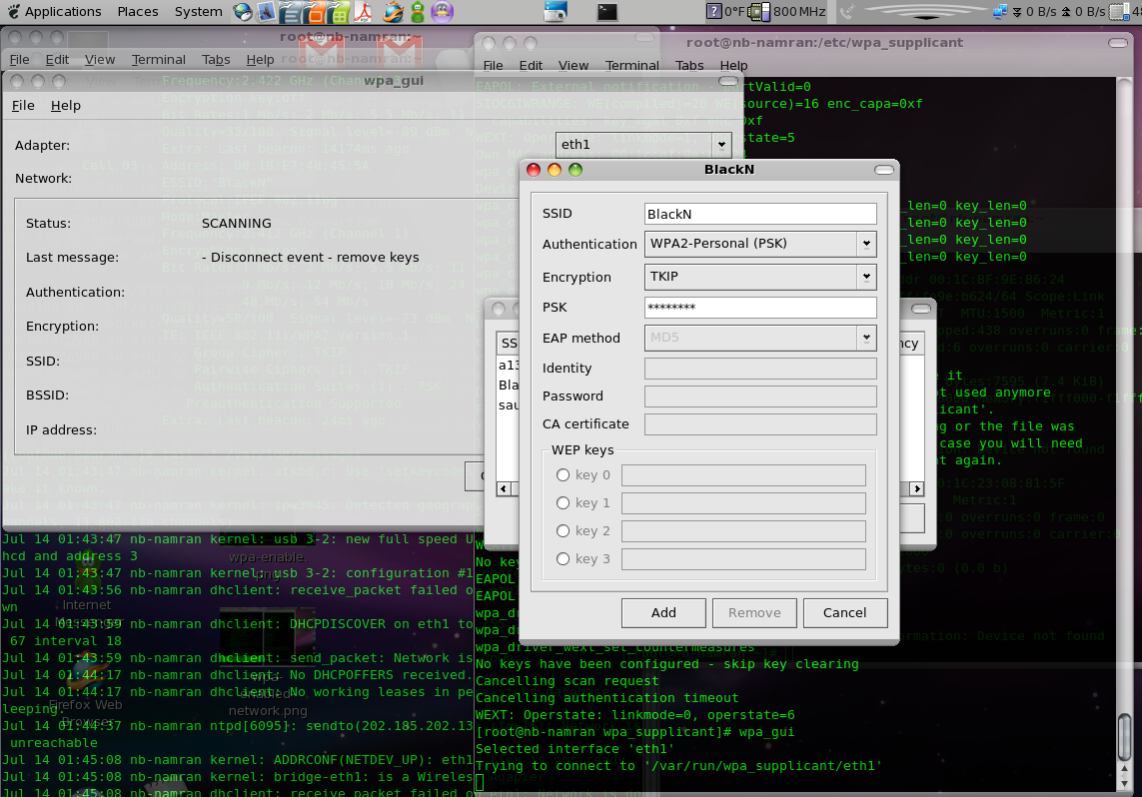
Task: Click the Add button in BlackN dialog
Action: 663,613
